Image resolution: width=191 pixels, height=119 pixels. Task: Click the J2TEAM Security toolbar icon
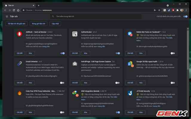(169, 10)
